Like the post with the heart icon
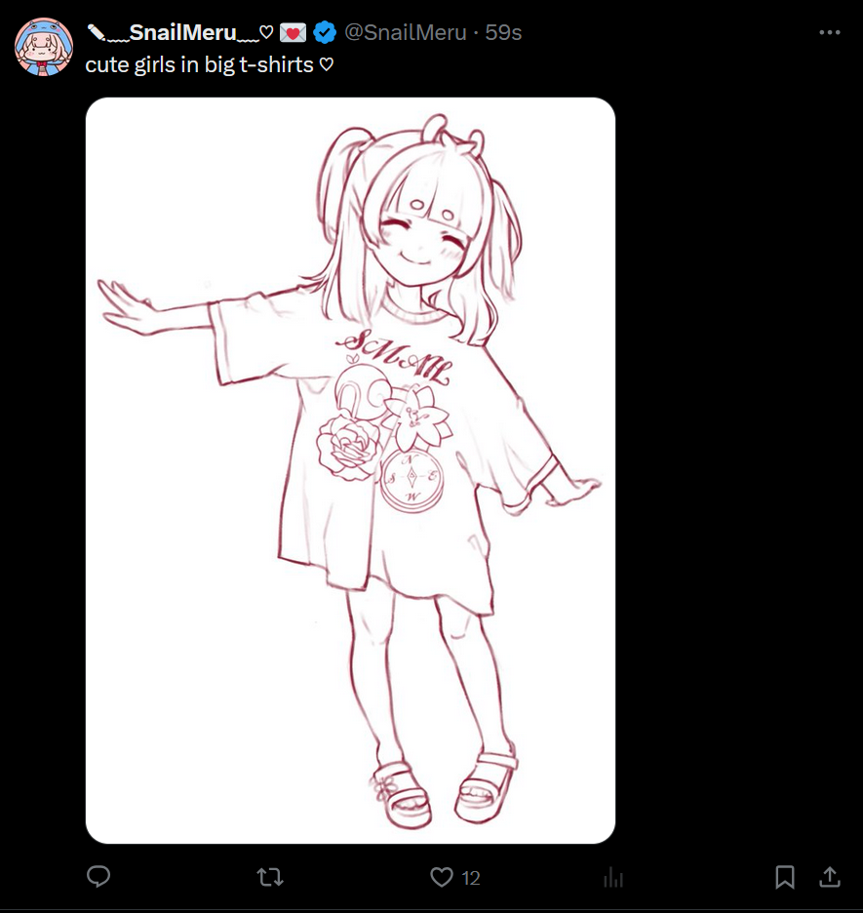This screenshot has height=913, width=863. click(442, 877)
